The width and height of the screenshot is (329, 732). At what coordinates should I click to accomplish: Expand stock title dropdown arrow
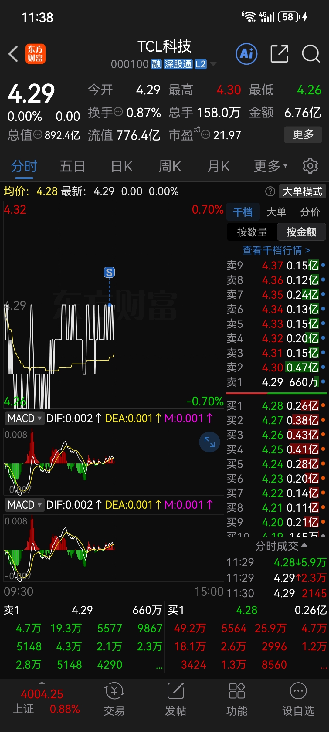[x=213, y=64]
